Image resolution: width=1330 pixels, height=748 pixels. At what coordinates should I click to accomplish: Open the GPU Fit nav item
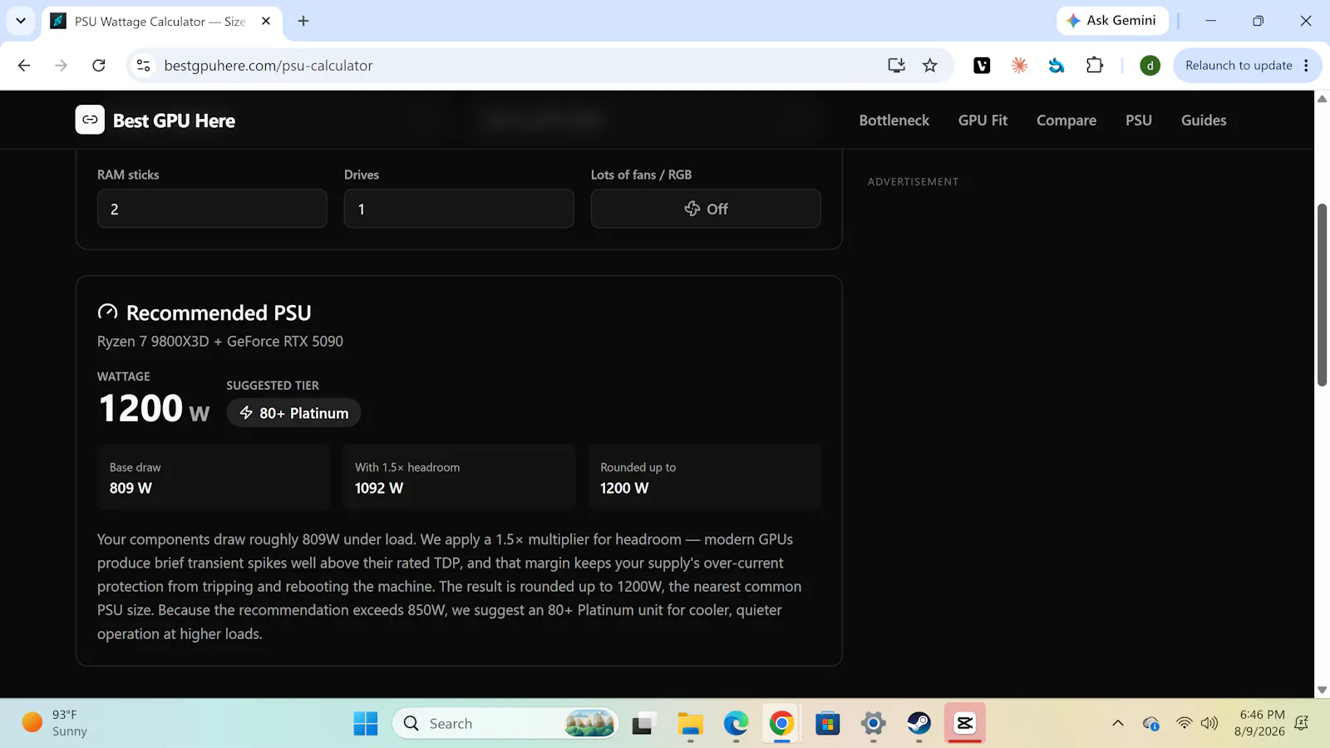[983, 121]
